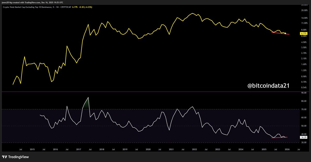Select the red trendline on the lower indicator
311x162 pixels.
coord(279,137)
